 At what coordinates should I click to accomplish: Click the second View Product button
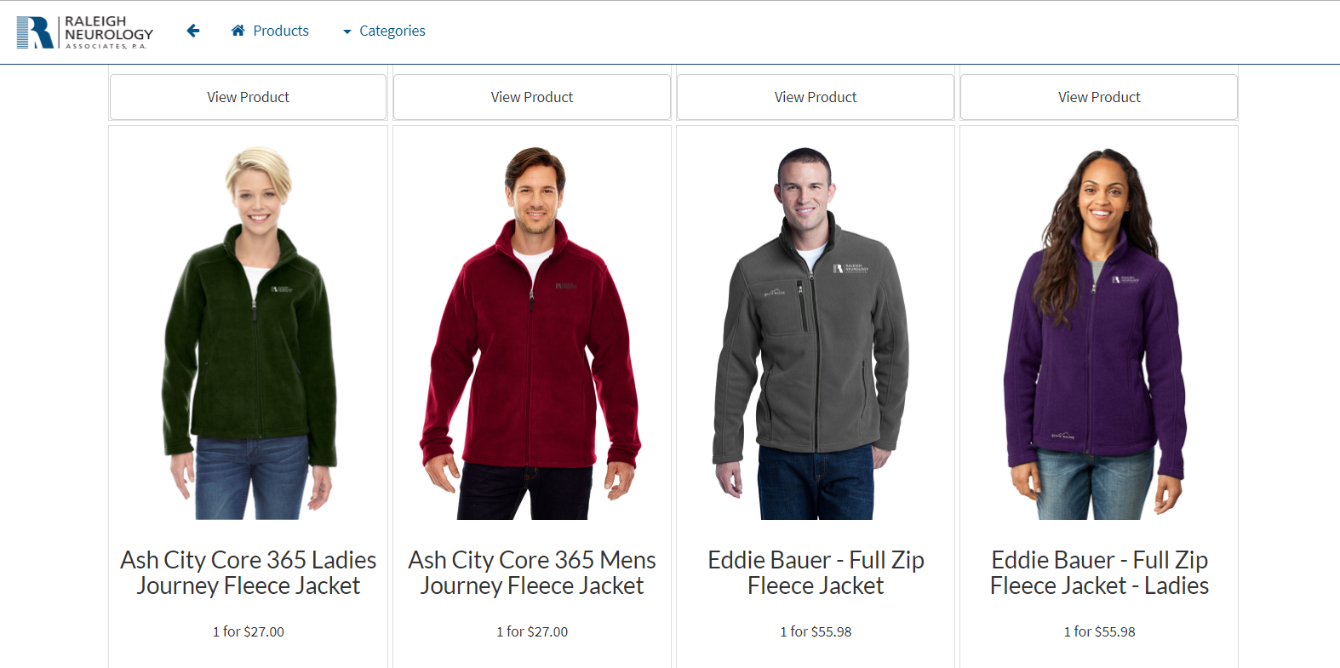[x=532, y=97]
